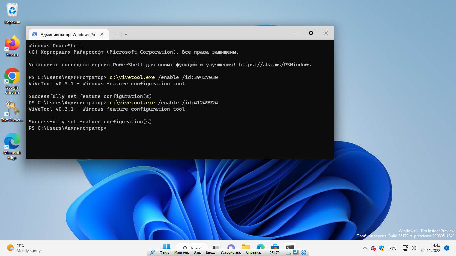Click the Windows PowerShell header line
Viewport: 456px width, 256px height.
pos(55,46)
